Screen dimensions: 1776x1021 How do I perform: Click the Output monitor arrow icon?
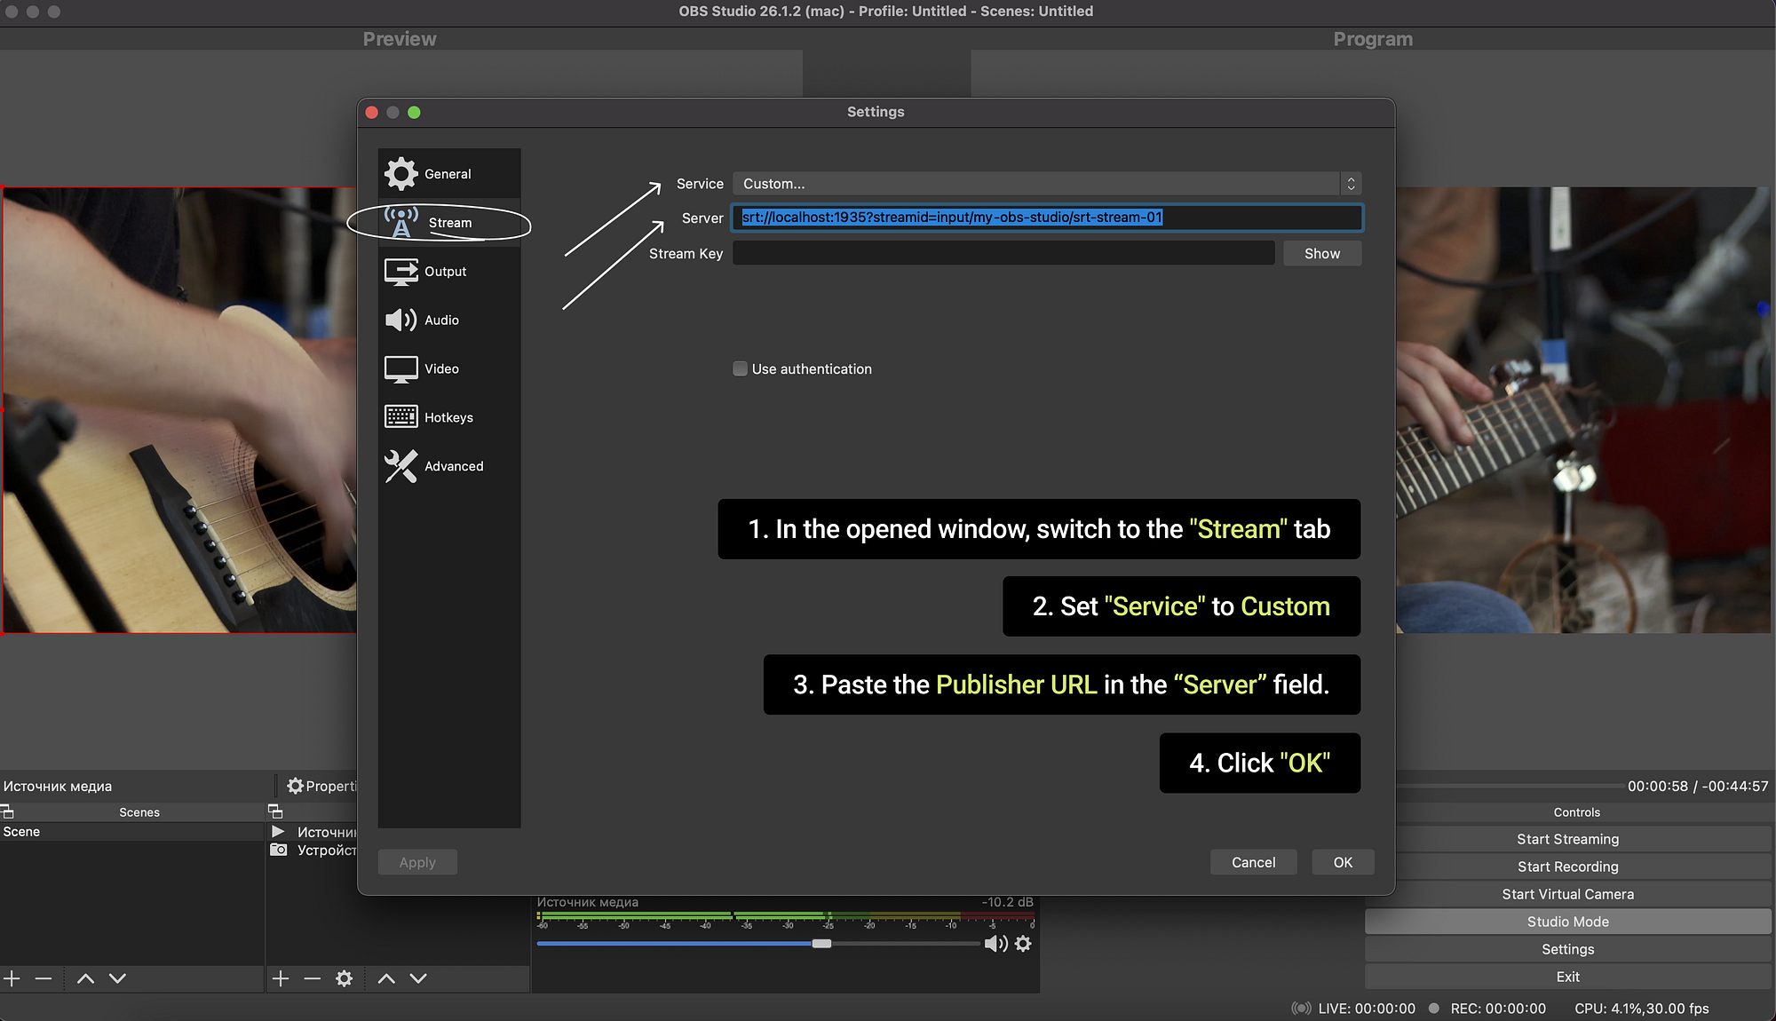click(x=401, y=271)
